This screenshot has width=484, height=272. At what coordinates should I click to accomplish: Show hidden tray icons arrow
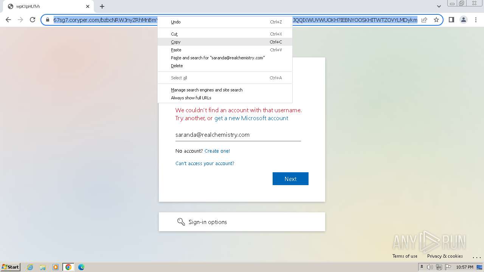pyautogui.click(x=422, y=267)
